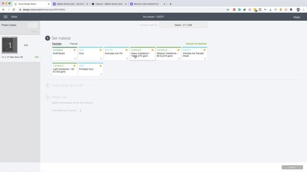Choose Heavy Cardstock – 100 lb material

click(142, 54)
